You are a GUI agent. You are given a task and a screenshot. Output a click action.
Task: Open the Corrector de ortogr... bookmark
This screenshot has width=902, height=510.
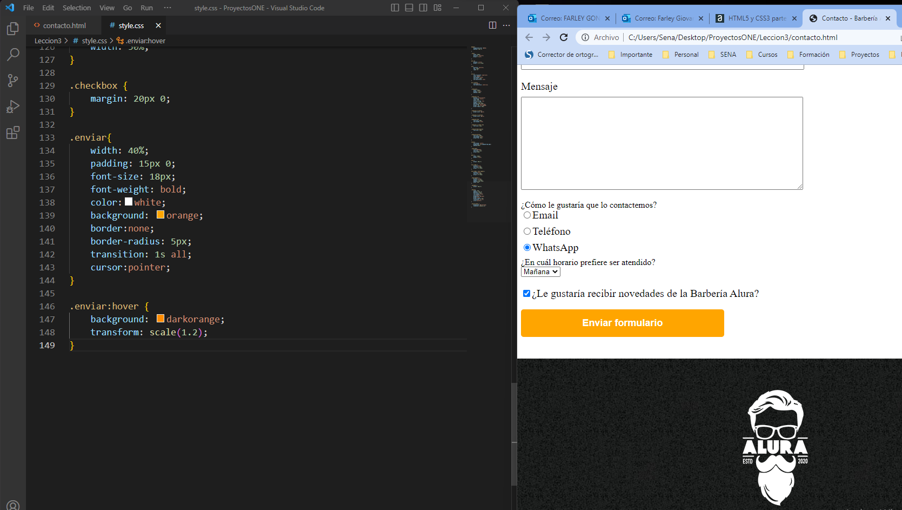pos(562,55)
